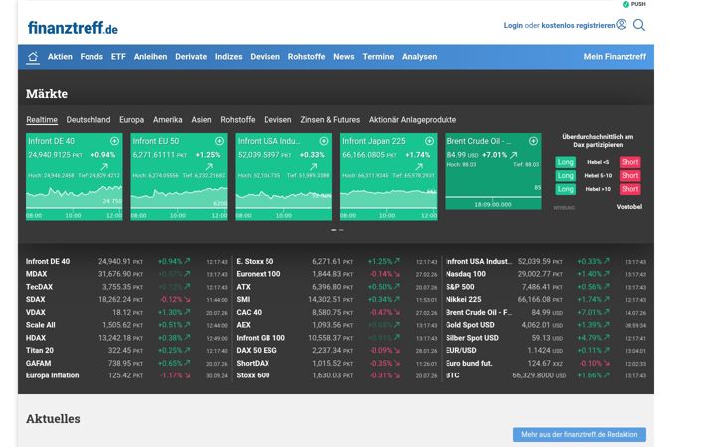This screenshot has width=716, height=447.
Task: Open the search magnifier icon
Action: coord(639,25)
